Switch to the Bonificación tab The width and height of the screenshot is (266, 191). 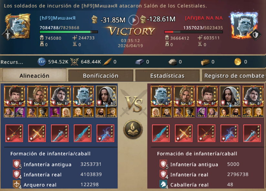(x=101, y=76)
